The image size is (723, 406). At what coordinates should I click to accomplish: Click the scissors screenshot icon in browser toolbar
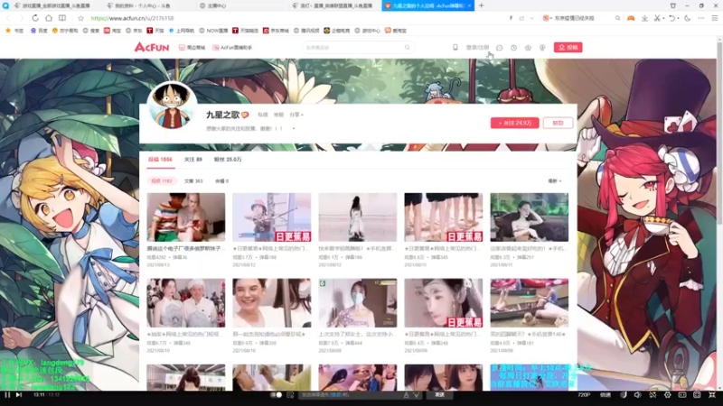click(657, 18)
